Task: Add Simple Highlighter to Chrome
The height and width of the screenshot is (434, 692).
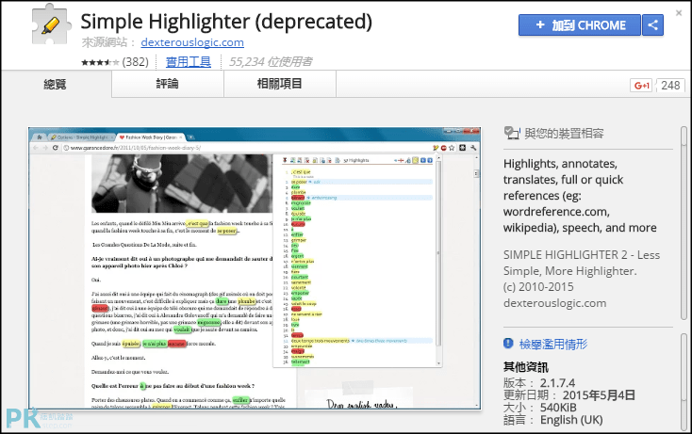Action: (x=580, y=25)
